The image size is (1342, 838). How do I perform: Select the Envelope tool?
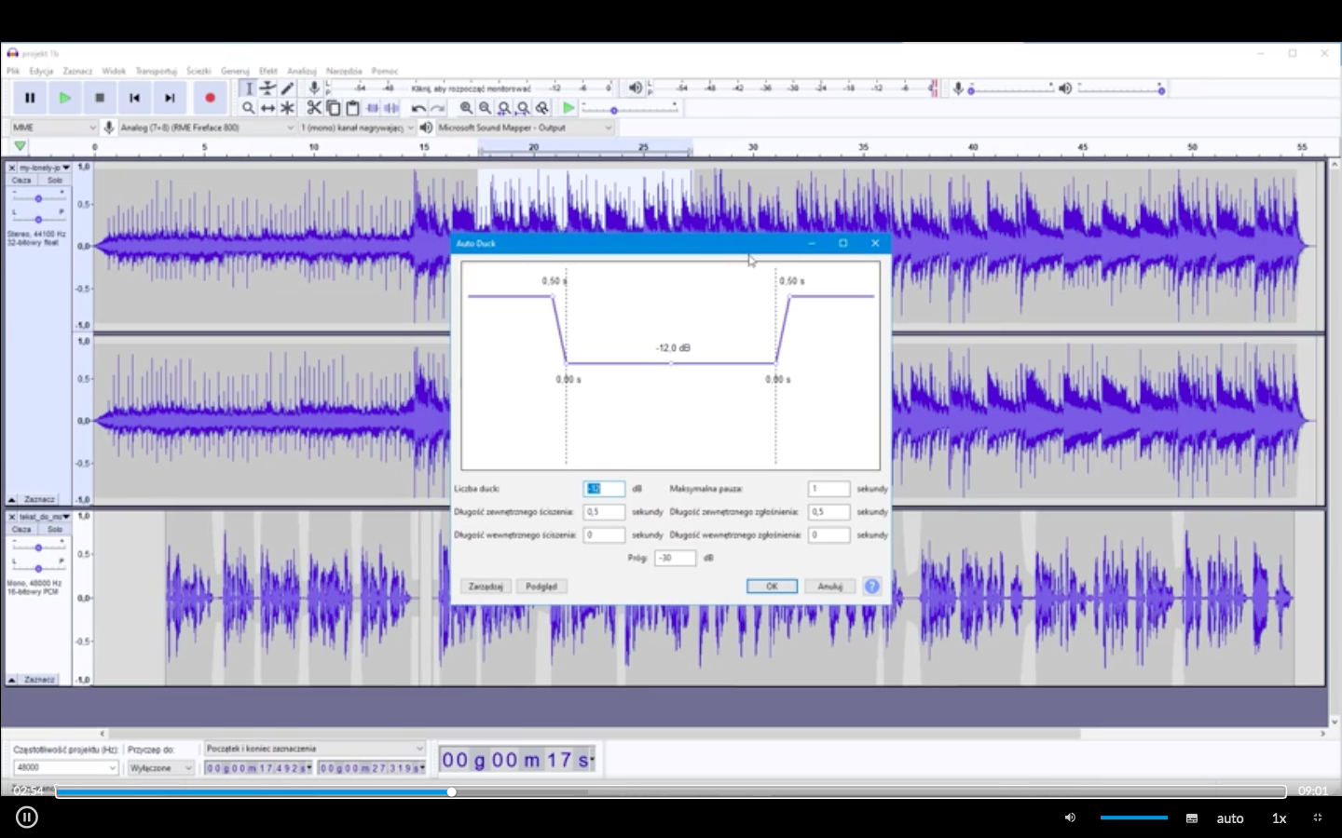coord(267,88)
